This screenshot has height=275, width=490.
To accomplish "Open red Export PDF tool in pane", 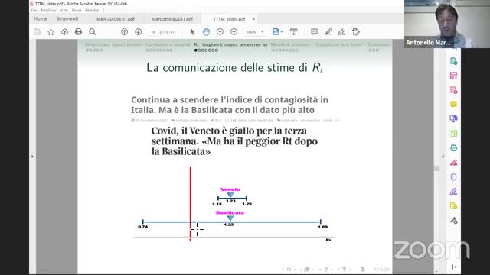I will point(453,90).
